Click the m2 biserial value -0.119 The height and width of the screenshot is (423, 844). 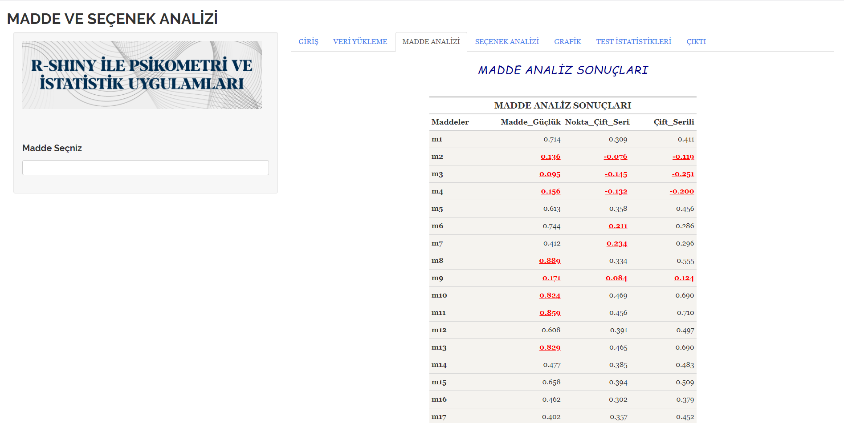(x=683, y=157)
